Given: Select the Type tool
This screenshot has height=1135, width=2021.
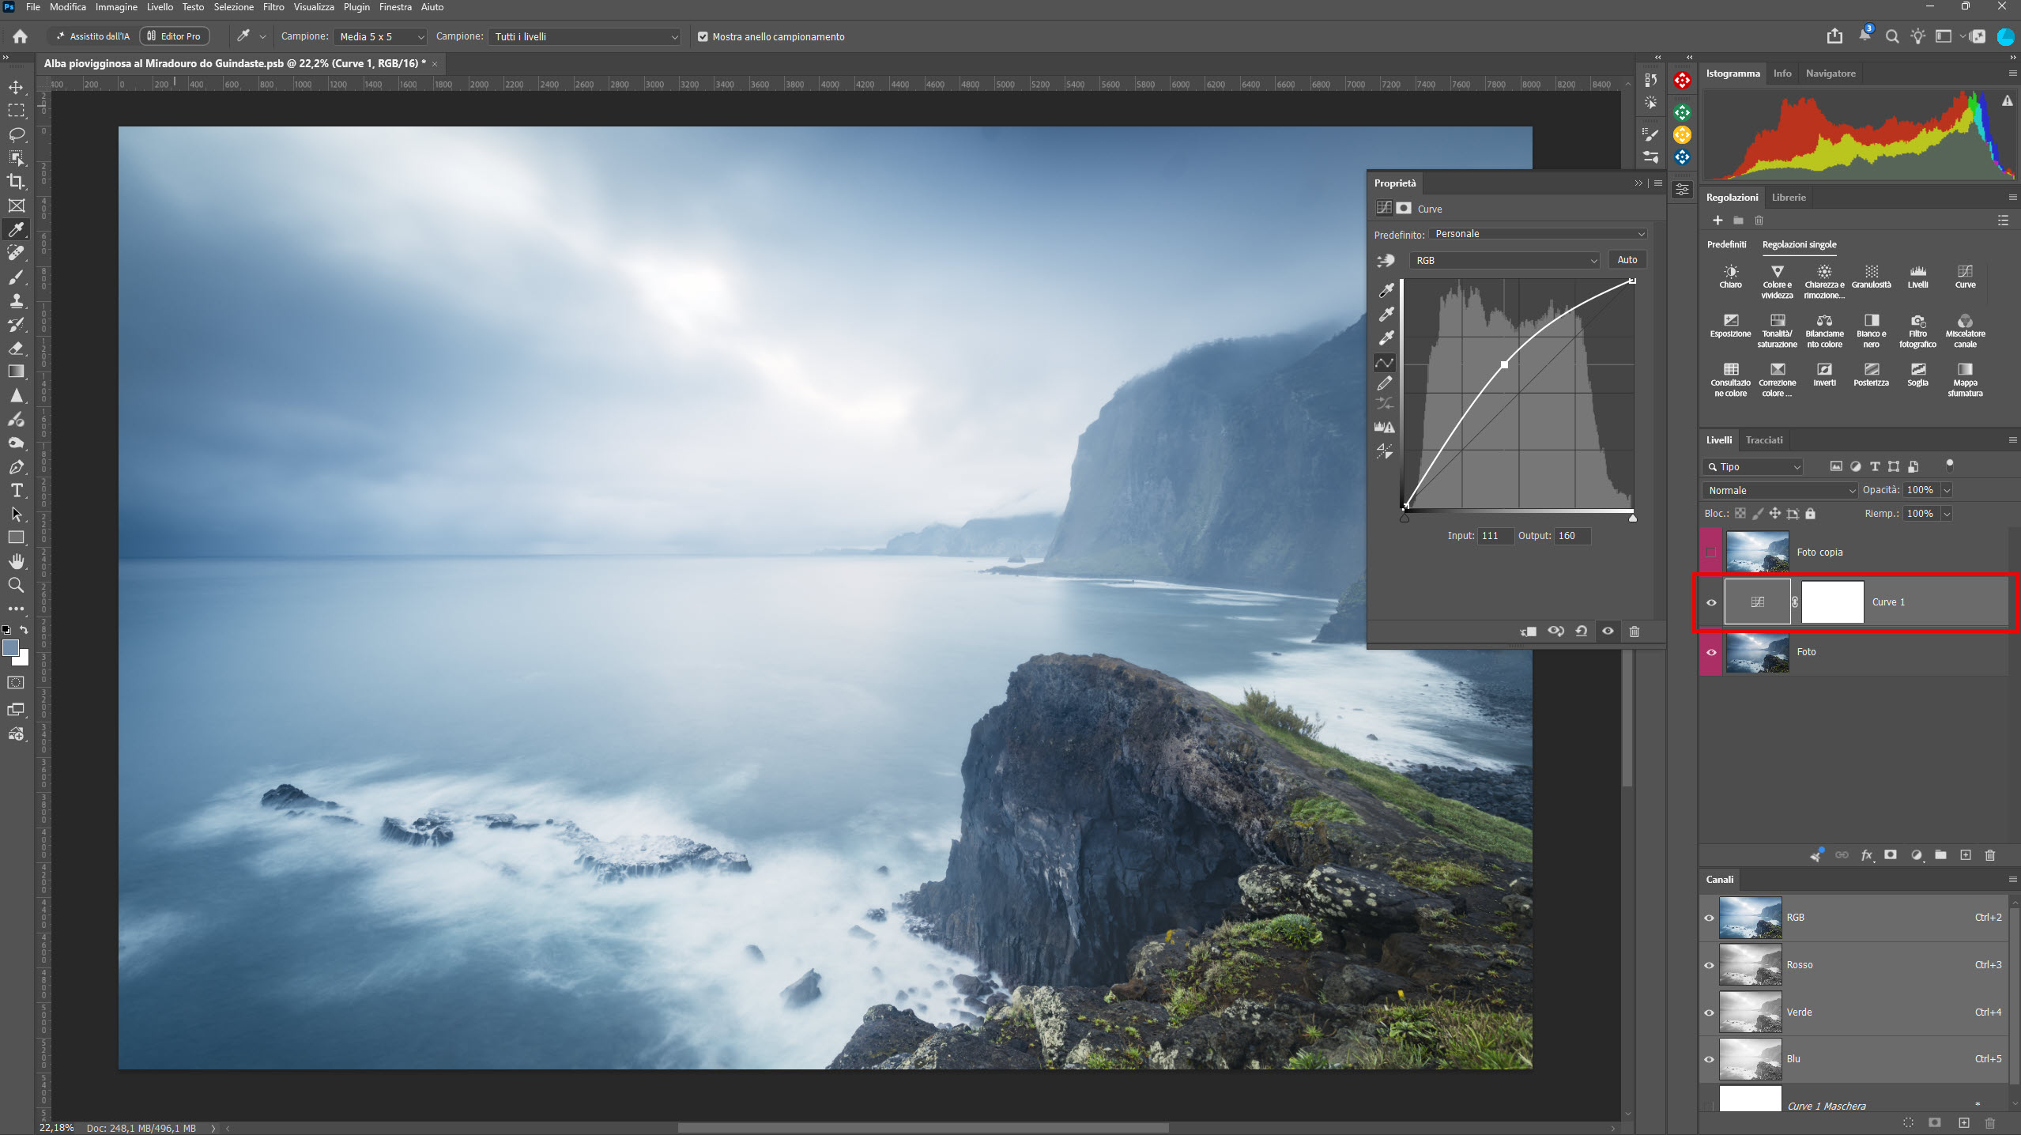Looking at the screenshot, I should tap(16, 491).
